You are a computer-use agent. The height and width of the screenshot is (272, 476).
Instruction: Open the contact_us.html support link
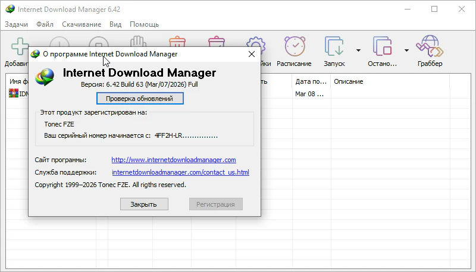pos(180,173)
